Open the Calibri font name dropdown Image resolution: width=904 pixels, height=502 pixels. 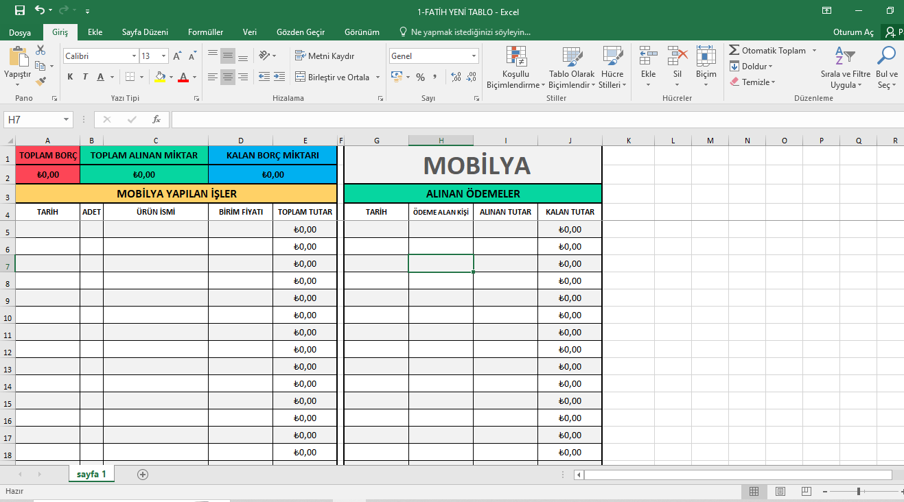tap(134, 56)
